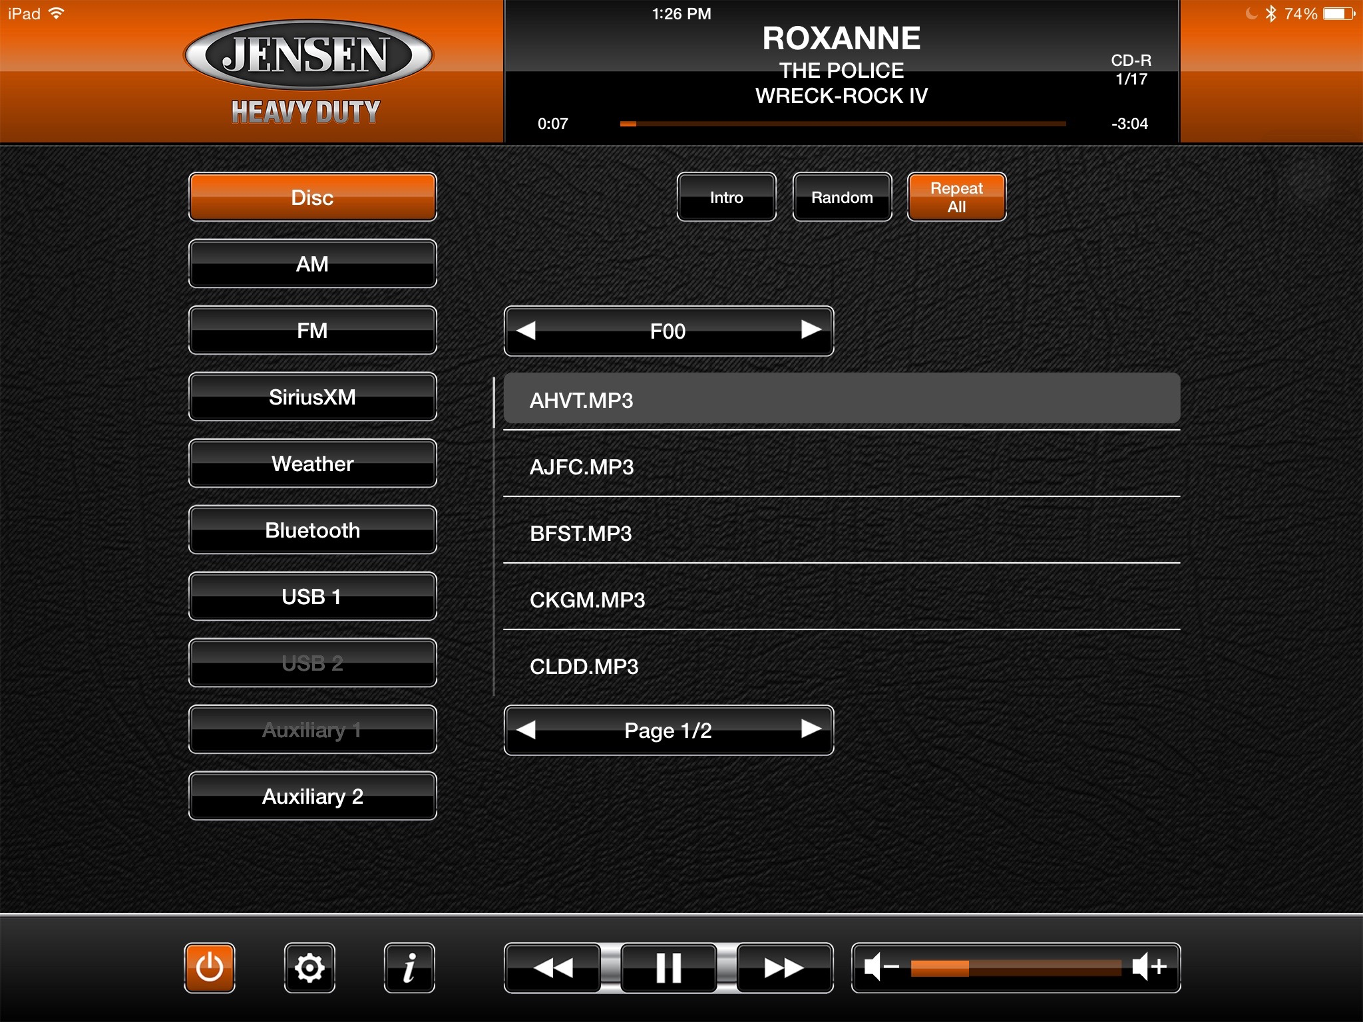The image size is (1363, 1022).
Task: Click the F00 folder label
Action: [668, 331]
